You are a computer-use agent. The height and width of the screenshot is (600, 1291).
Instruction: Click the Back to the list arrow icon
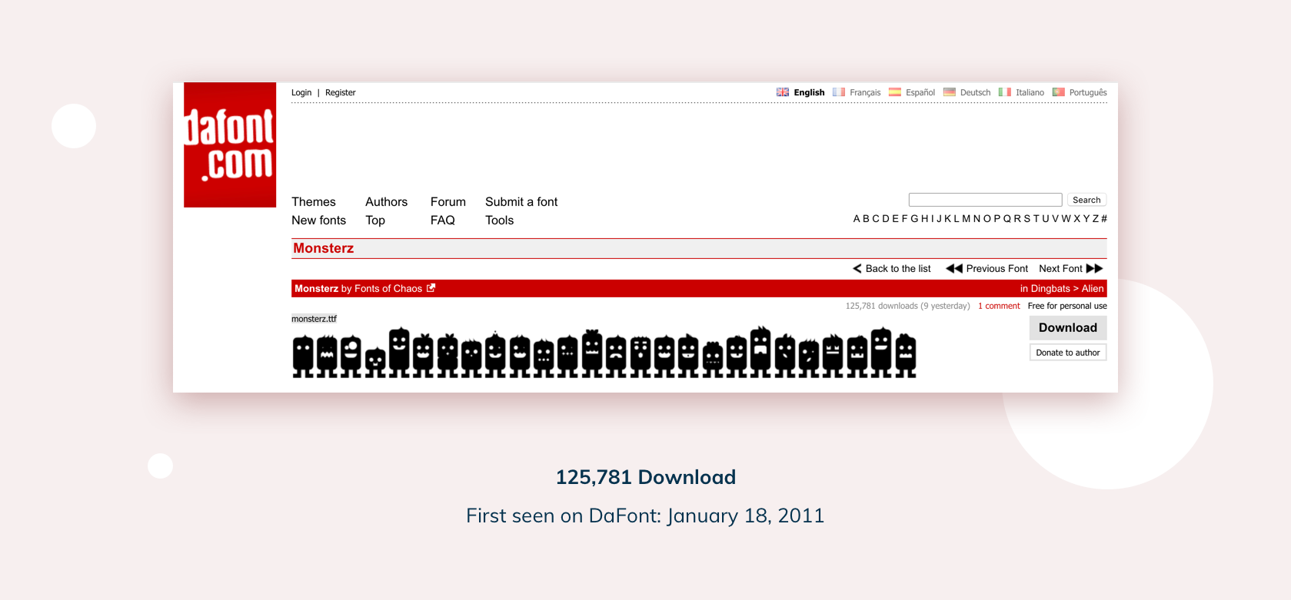point(857,268)
